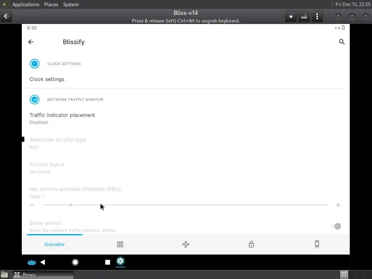The height and width of the screenshot is (279, 372).
Task: Click the Clock settings blue clock icon
Action: pos(35,64)
